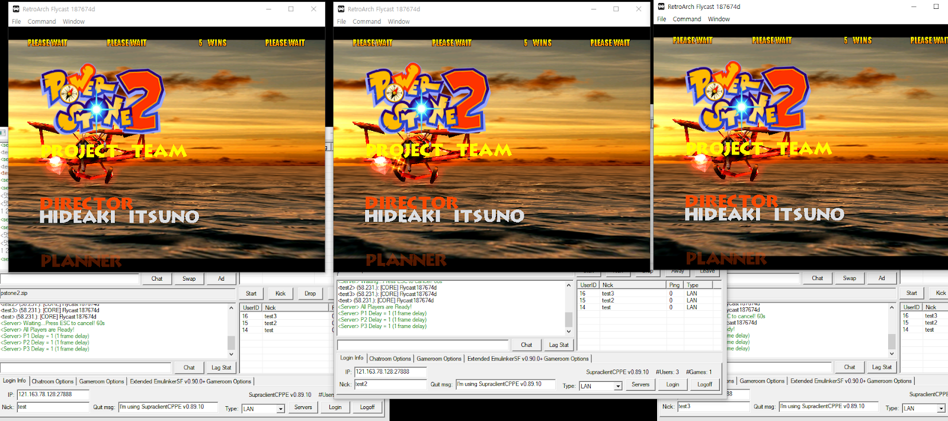Click the game chat input box in middle client
The height and width of the screenshot is (421, 948).
422,345
